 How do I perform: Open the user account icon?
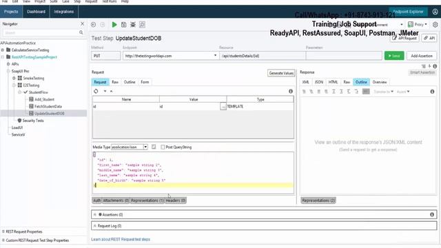pos(435,12)
